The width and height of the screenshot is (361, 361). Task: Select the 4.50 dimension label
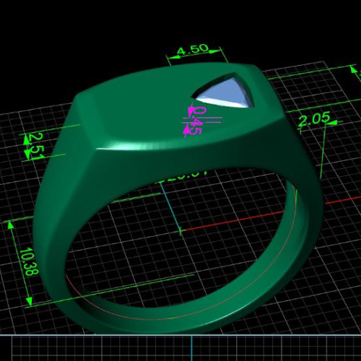(193, 49)
